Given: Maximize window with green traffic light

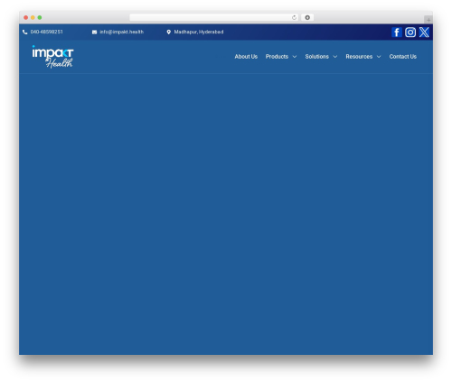Looking at the screenshot, I should coord(40,17).
